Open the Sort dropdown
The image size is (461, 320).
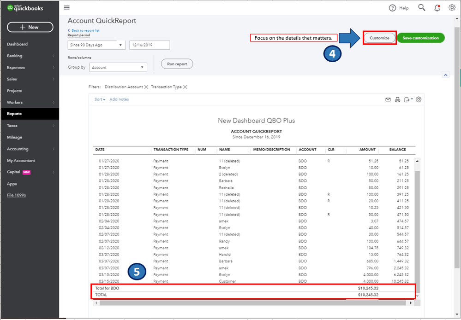click(100, 99)
